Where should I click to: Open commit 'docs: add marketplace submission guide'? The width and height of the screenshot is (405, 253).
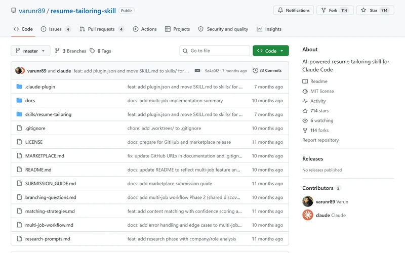(170, 184)
